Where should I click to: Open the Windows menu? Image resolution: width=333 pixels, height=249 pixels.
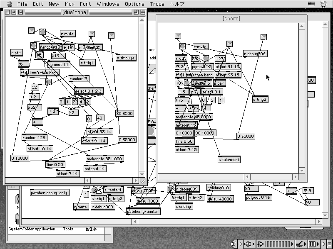point(108,4)
